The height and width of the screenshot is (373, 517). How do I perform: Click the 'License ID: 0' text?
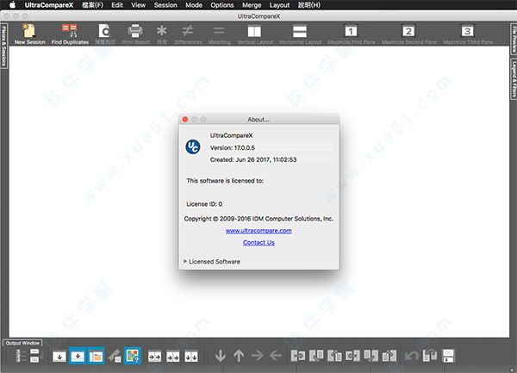tap(204, 204)
